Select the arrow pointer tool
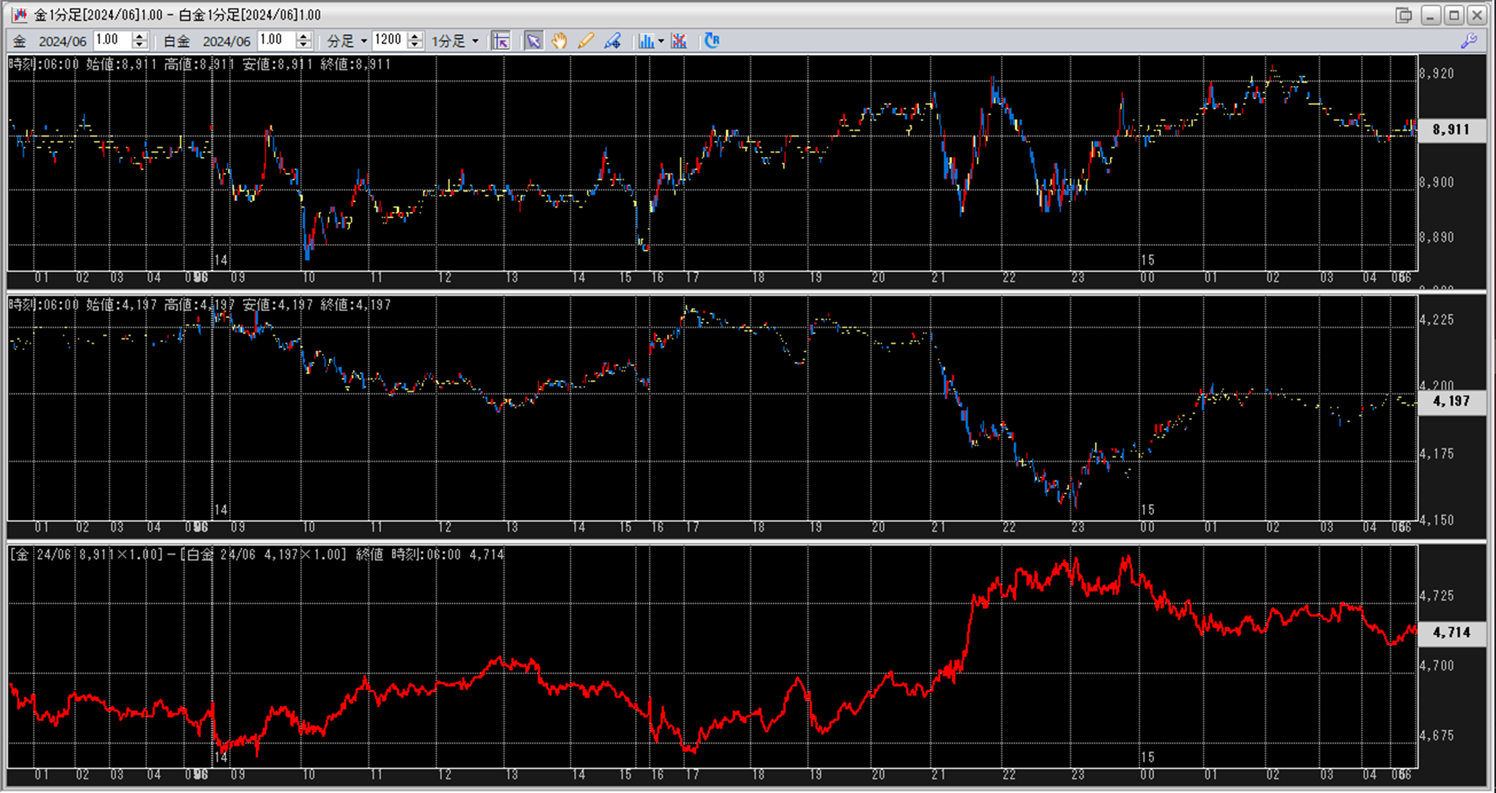 (534, 41)
